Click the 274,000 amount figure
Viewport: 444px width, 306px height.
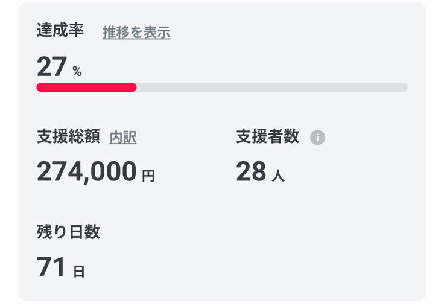tap(87, 172)
